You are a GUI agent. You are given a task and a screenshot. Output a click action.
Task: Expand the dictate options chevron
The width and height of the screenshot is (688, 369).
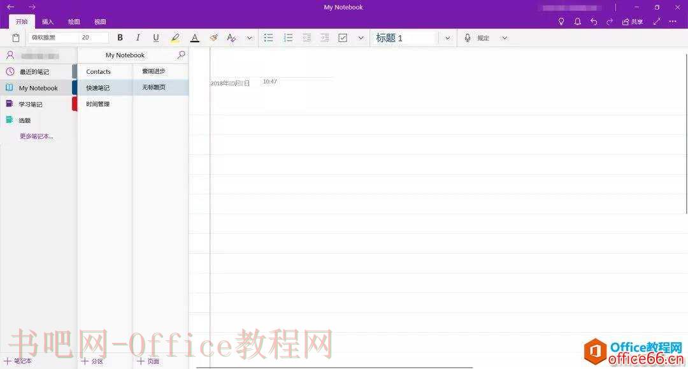pos(504,38)
